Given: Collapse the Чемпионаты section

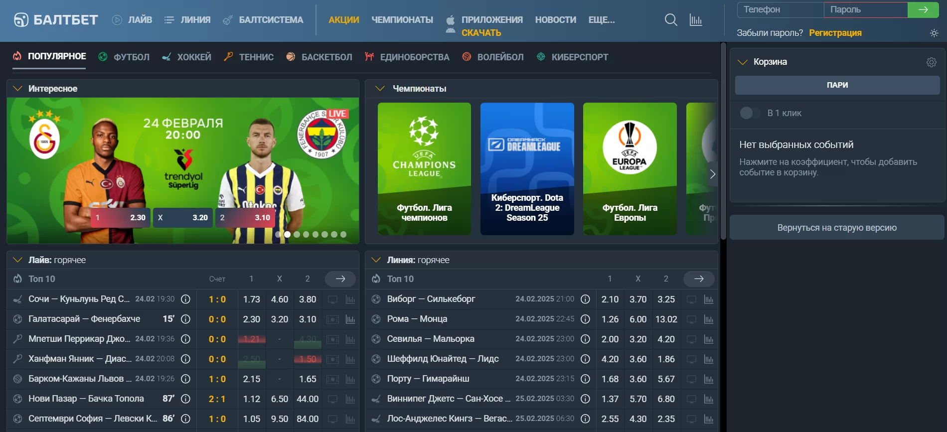Looking at the screenshot, I should coord(380,89).
